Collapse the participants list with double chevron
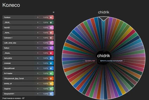 [x=54, y=12]
